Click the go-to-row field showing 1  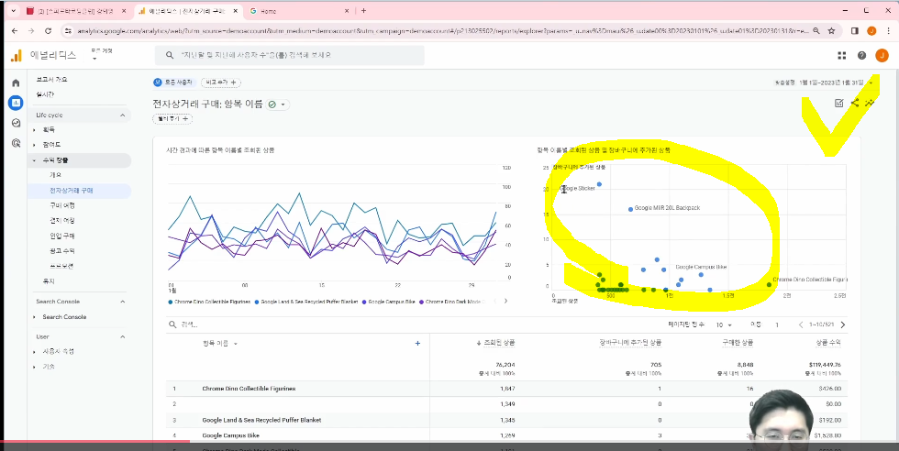click(x=778, y=324)
